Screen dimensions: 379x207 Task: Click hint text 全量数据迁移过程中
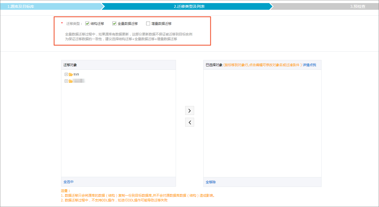(x=129, y=34)
